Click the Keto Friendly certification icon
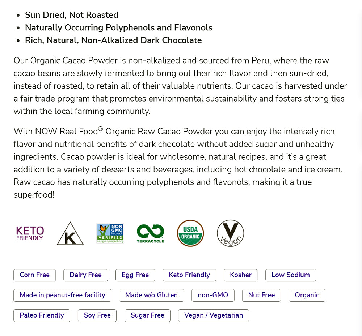The image size is (362, 336). pos(30,233)
